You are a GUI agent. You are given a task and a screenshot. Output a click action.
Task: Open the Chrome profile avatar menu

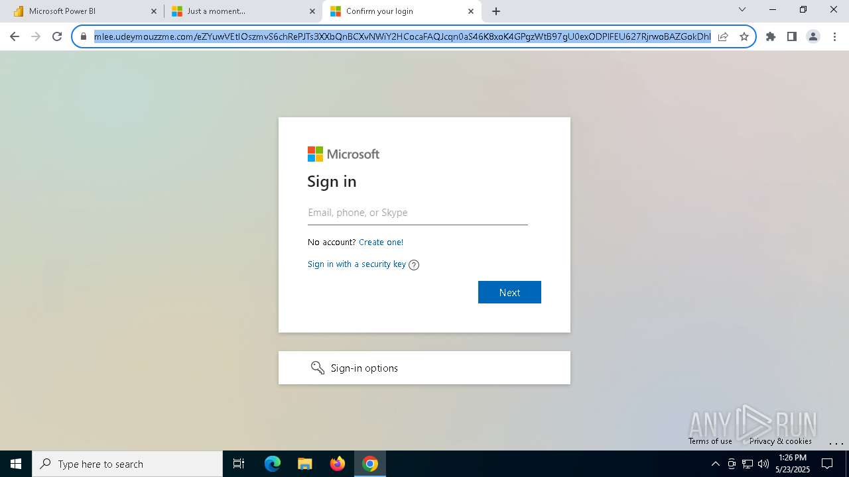pyautogui.click(x=813, y=36)
